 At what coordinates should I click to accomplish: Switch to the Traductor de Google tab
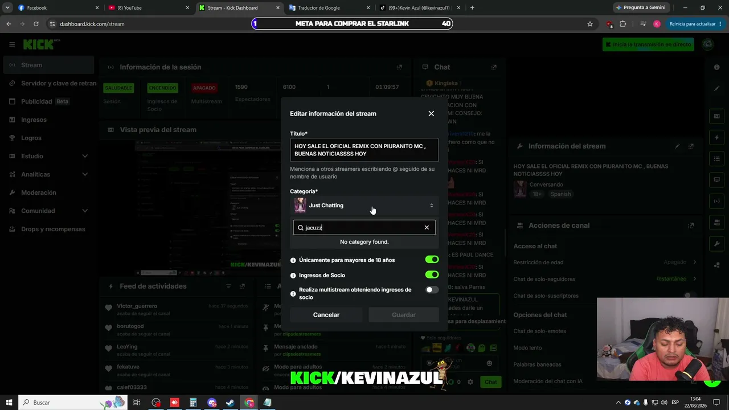[x=329, y=8]
